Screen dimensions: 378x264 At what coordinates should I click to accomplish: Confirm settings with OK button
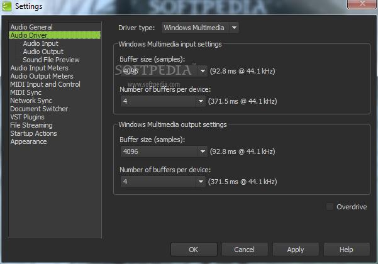coord(194,250)
